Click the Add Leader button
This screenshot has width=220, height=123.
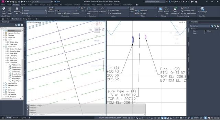coord(114,11)
